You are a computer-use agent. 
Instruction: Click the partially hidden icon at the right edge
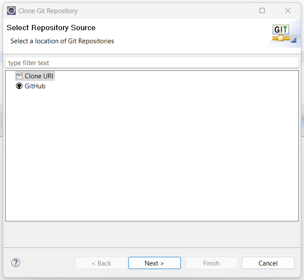coord(302,119)
